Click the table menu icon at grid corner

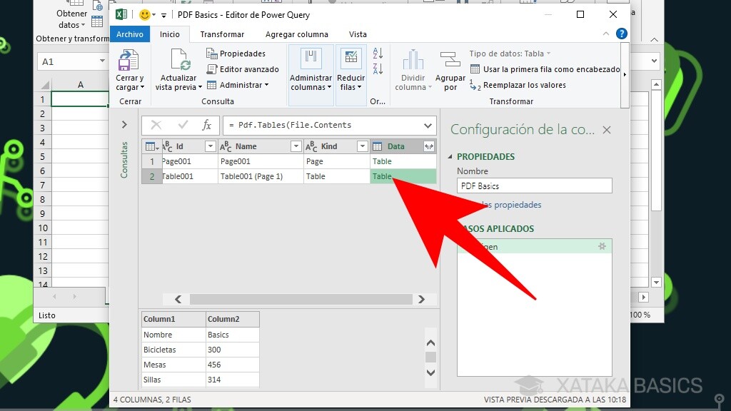(151, 146)
